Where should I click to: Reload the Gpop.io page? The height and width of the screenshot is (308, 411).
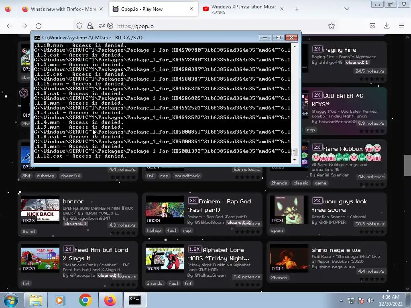click(39, 26)
